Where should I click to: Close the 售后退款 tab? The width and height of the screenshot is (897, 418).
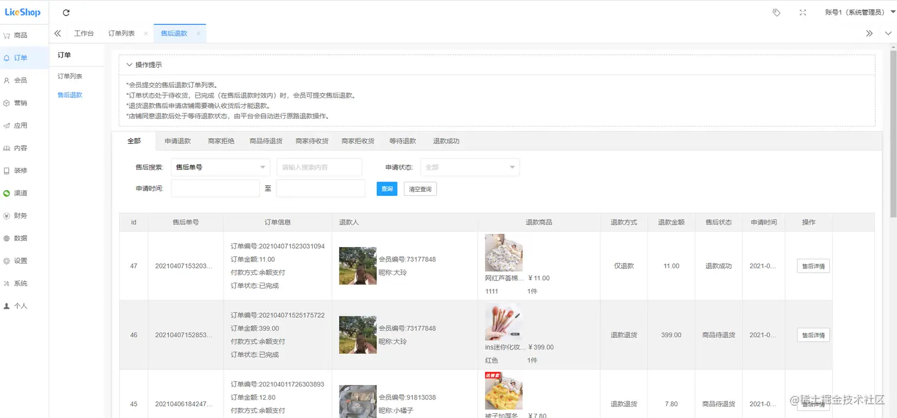[x=199, y=34]
